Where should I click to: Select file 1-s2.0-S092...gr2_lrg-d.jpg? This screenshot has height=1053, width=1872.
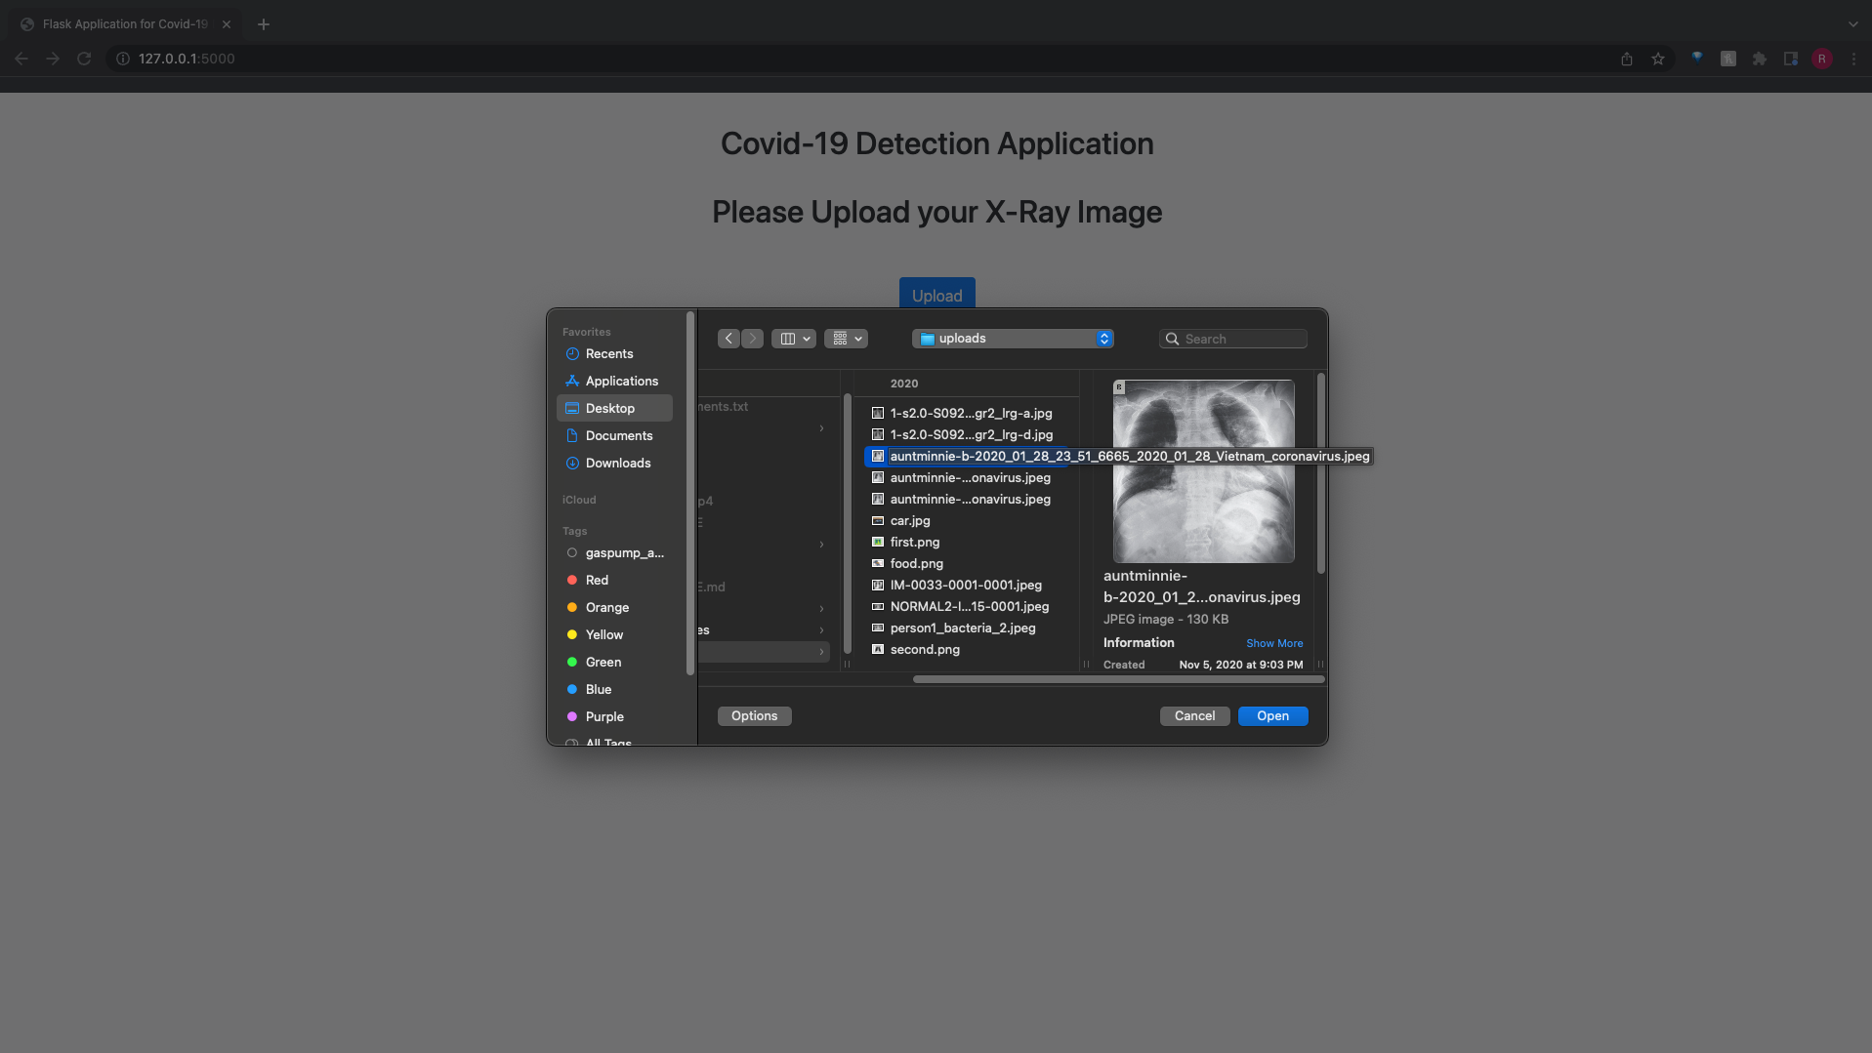tap(968, 435)
